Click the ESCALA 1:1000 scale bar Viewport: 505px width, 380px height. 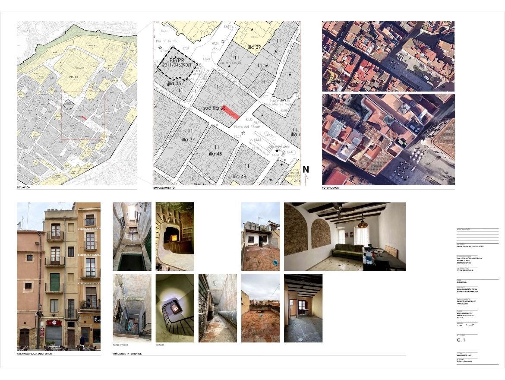click(466, 324)
